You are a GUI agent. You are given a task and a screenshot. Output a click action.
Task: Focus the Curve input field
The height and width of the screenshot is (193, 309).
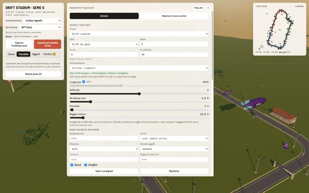tap(104, 55)
